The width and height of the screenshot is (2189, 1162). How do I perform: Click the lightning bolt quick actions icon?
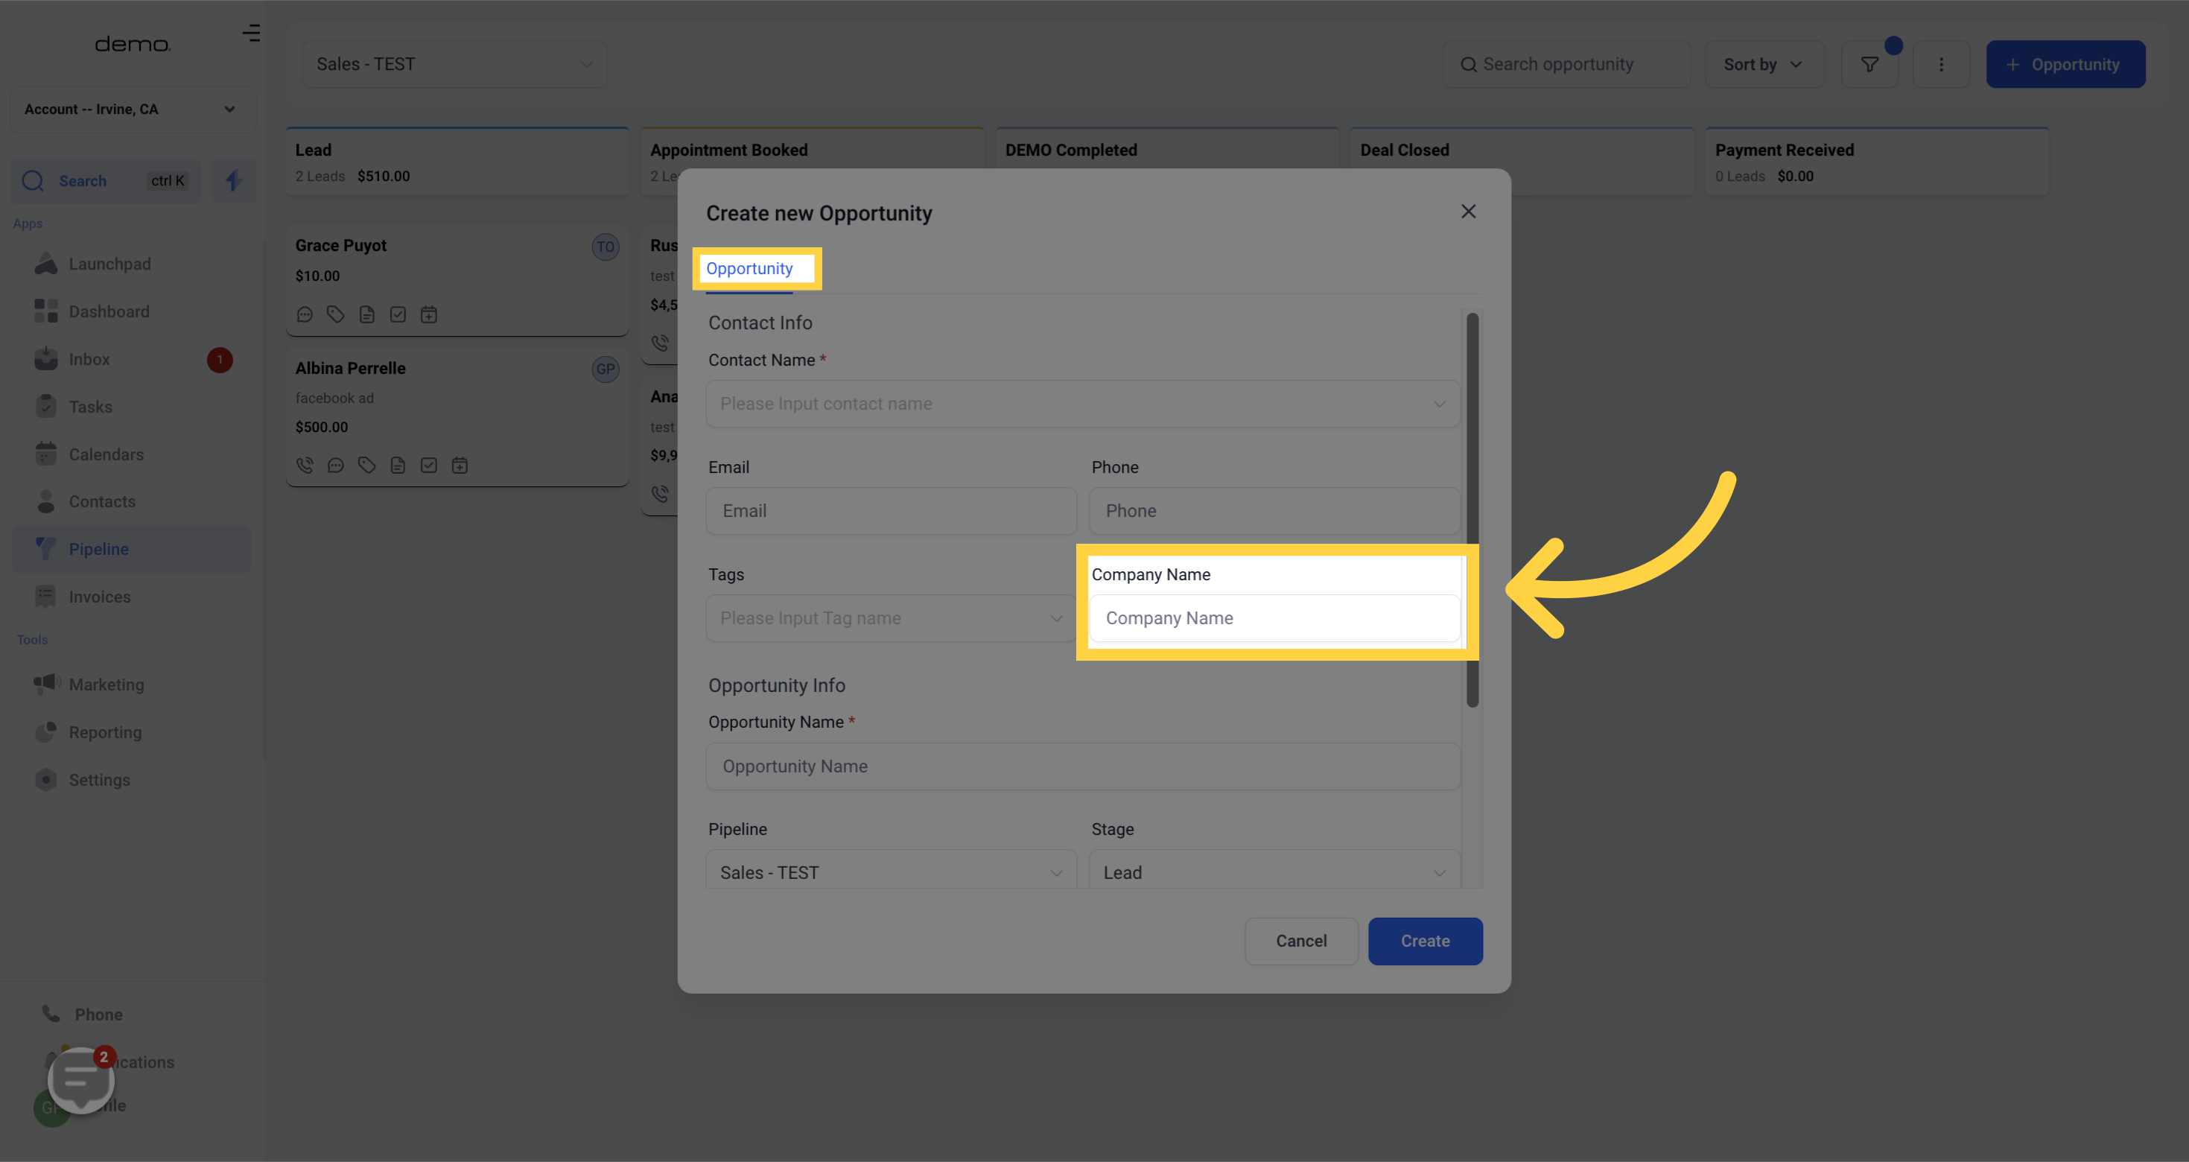point(234,180)
